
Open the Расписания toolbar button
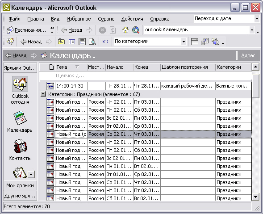[26, 30]
